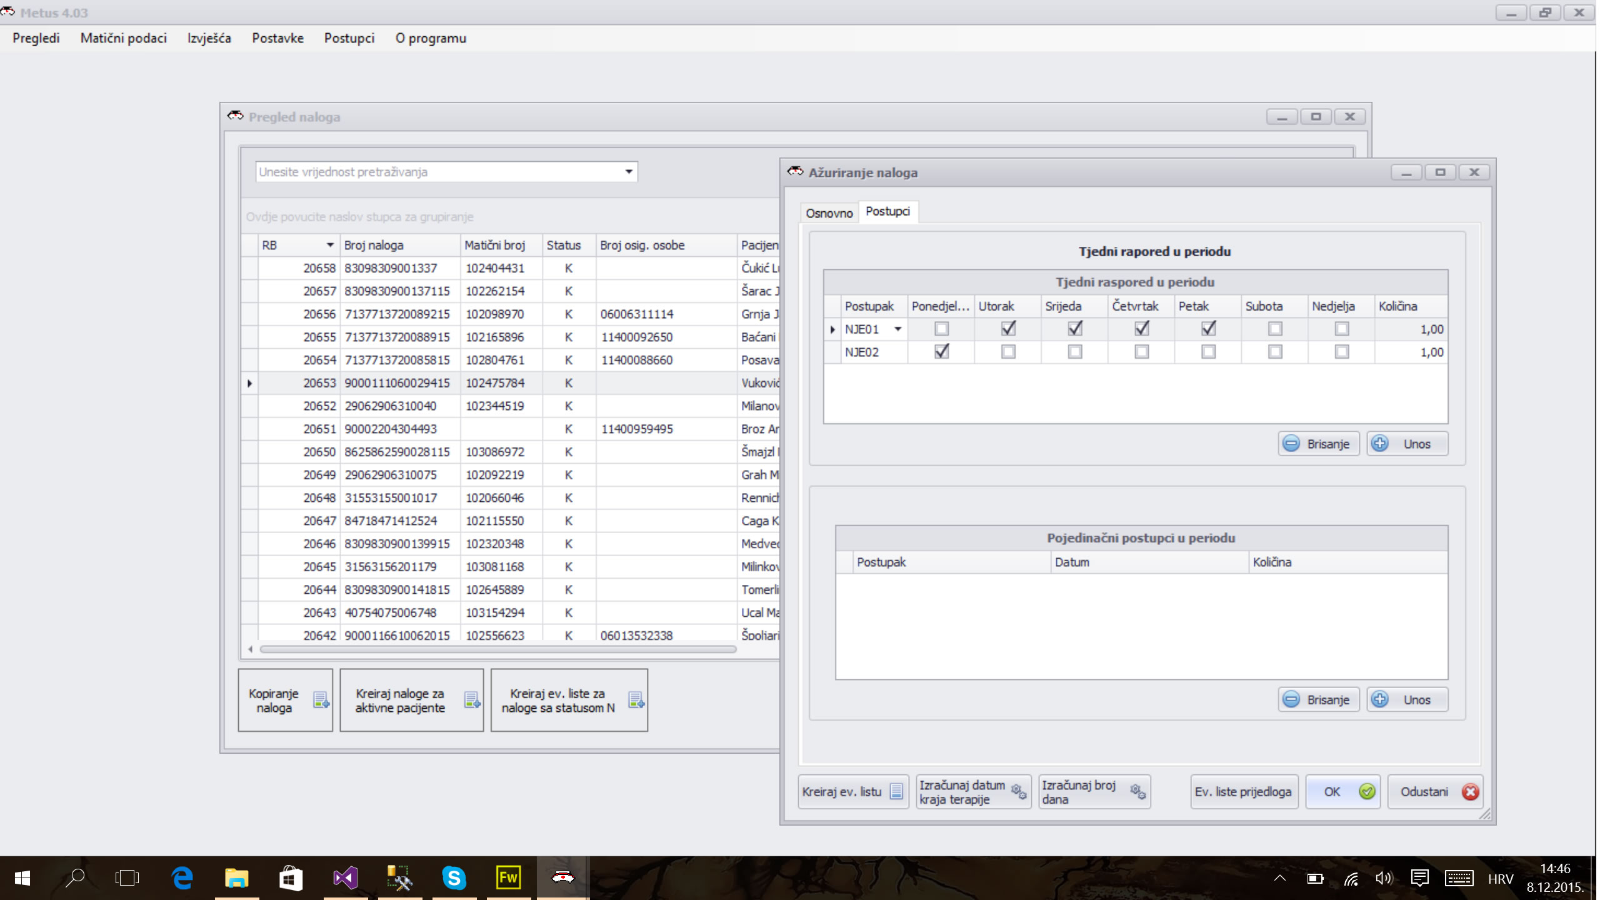1600x900 pixels.
Task: Switch to the Metus taskbar icon
Action: pos(562,878)
